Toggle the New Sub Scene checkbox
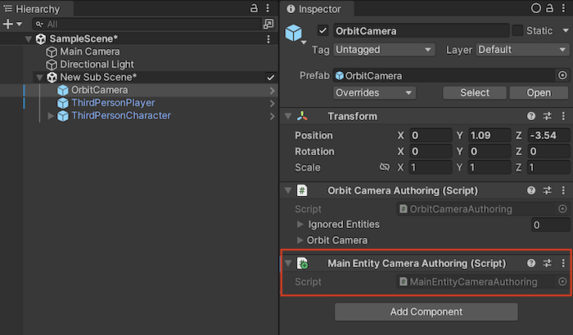Image resolution: width=573 pixels, height=335 pixels. click(271, 77)
